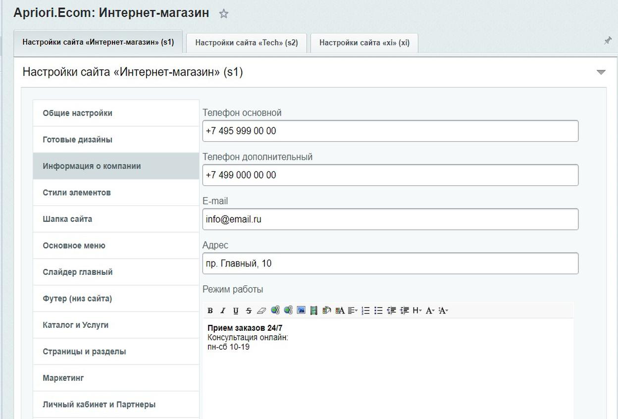The image size is (618, 419).
Task: Toggle bold formatting in editor toolbar
Action: tap(210, 311)
